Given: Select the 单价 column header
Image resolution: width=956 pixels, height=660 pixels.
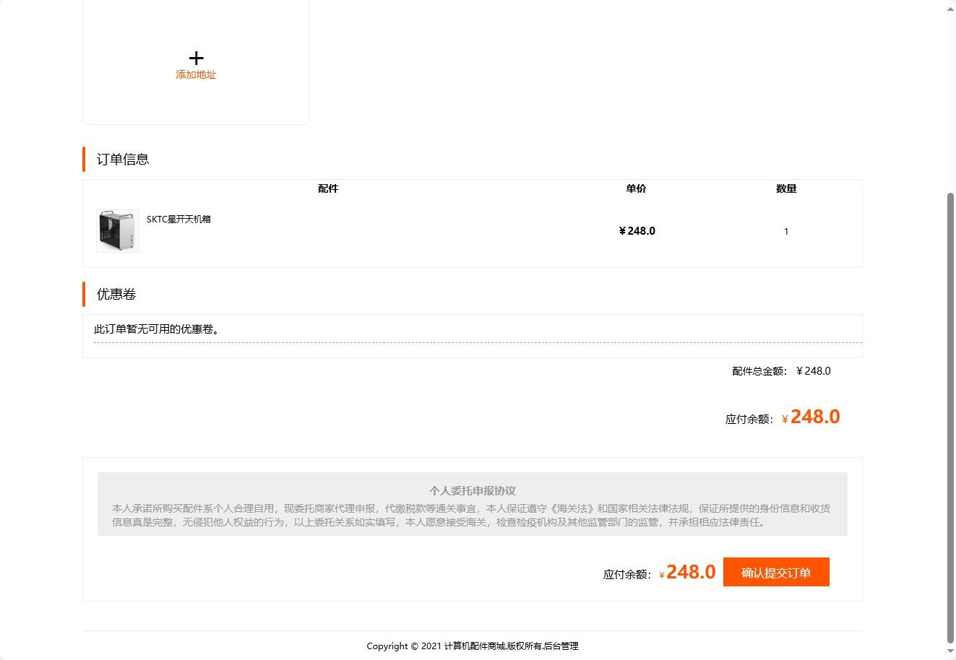Looking at the screenshot, I should pyautogui.click(x=636, y=188).
